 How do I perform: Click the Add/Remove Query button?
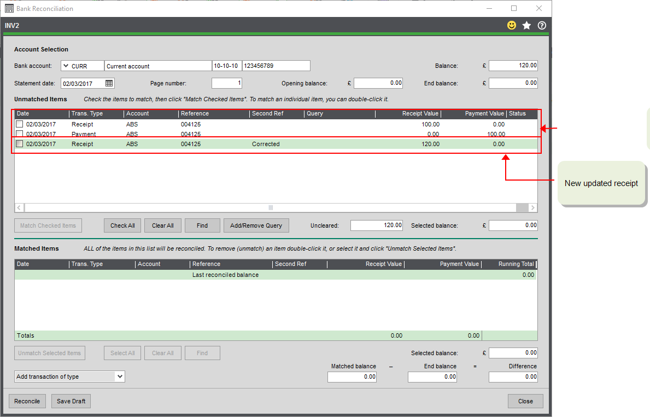256,225
